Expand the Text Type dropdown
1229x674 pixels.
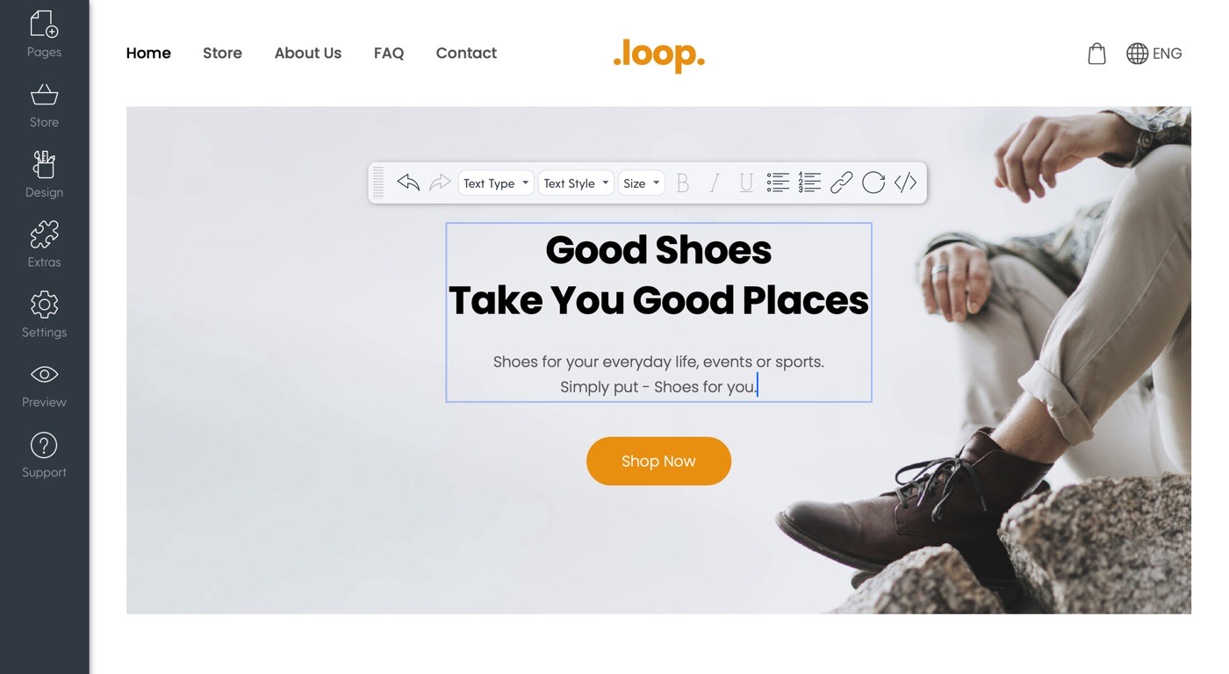coord(496,183)
